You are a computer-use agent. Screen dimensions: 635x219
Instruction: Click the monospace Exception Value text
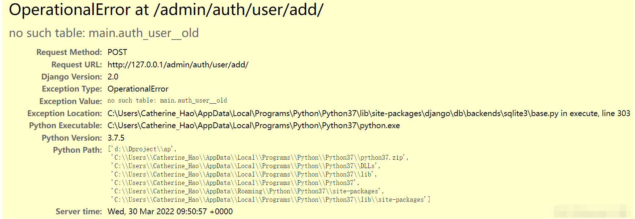167,100
